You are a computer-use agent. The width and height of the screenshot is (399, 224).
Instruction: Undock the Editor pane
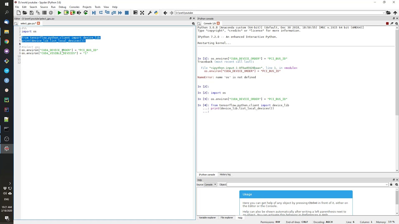(x=190, y=19)
